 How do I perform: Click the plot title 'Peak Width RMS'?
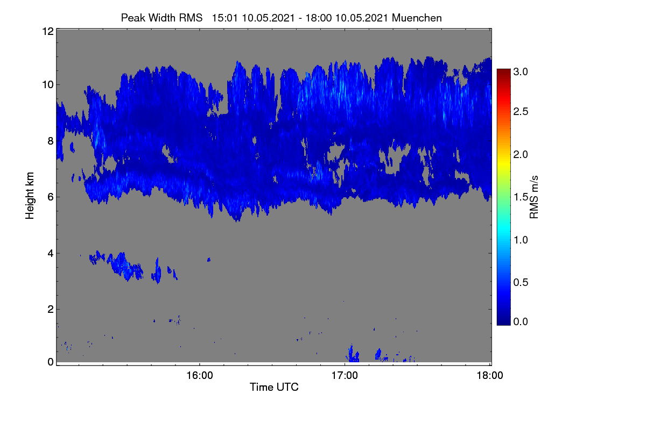click(161, 18)
